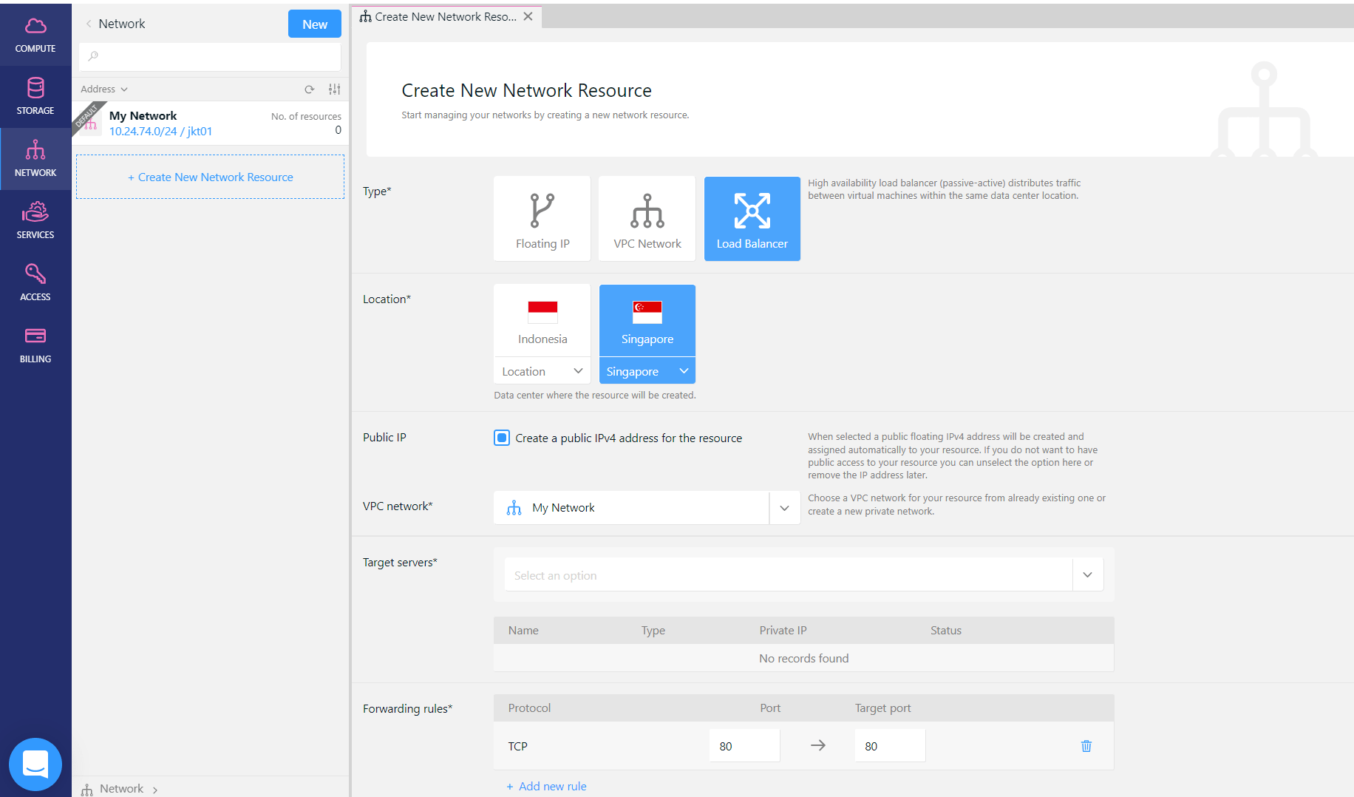Refresh the network list
Screen dimensions: 1354x797
(x=310, y=89)
